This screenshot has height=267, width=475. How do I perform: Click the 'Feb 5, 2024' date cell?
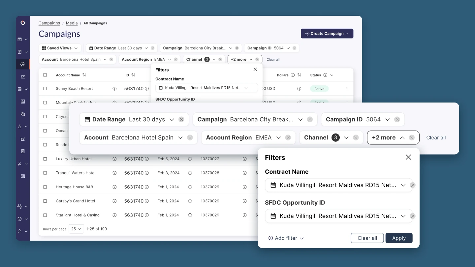click(x=169, y=159)
